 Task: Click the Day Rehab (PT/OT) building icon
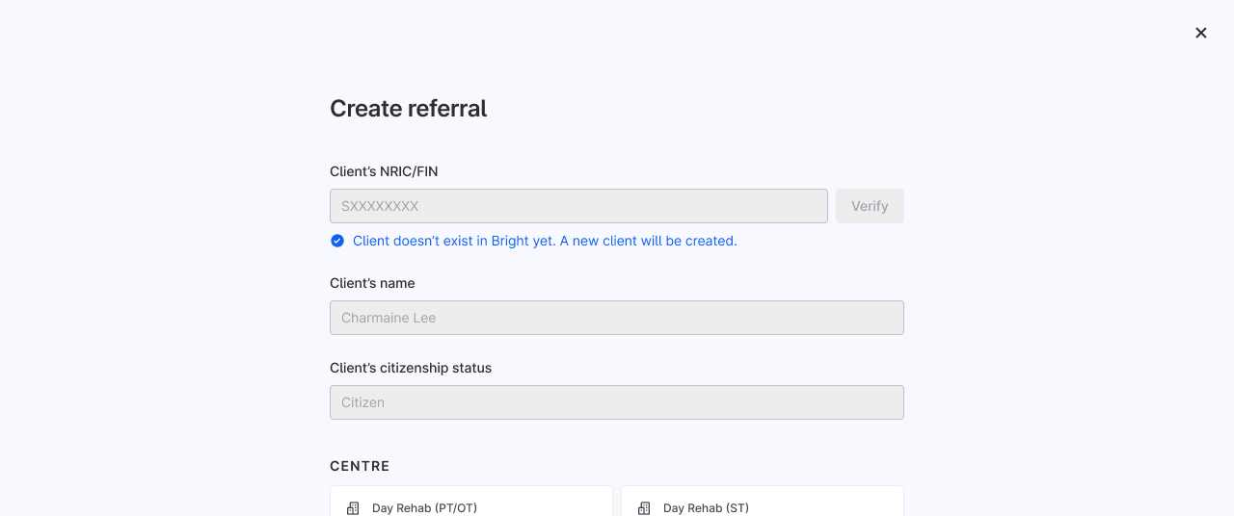coord(353,507)
